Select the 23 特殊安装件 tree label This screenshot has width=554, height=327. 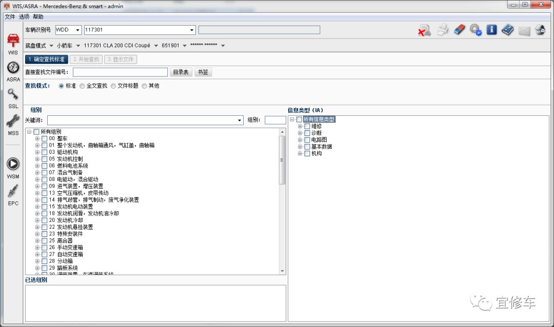(x=66, y=234)
